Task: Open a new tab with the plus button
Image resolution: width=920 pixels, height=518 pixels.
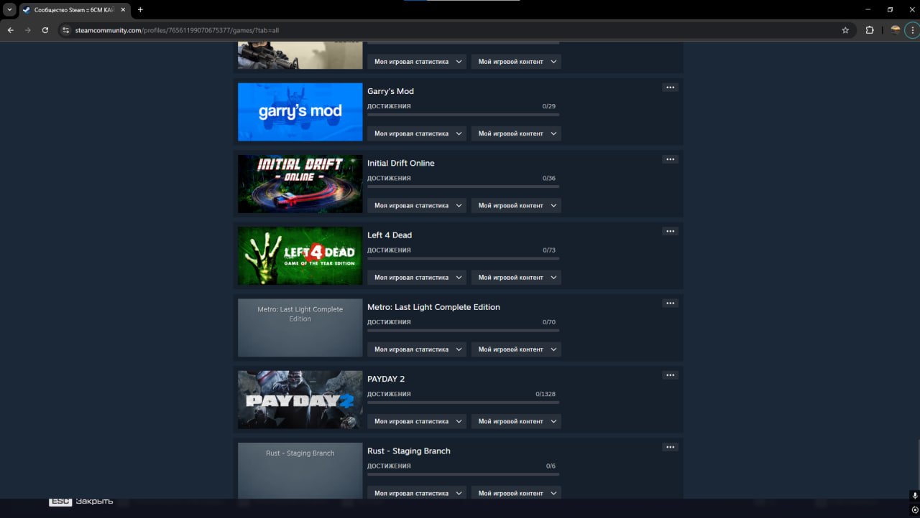Action: 140,10
